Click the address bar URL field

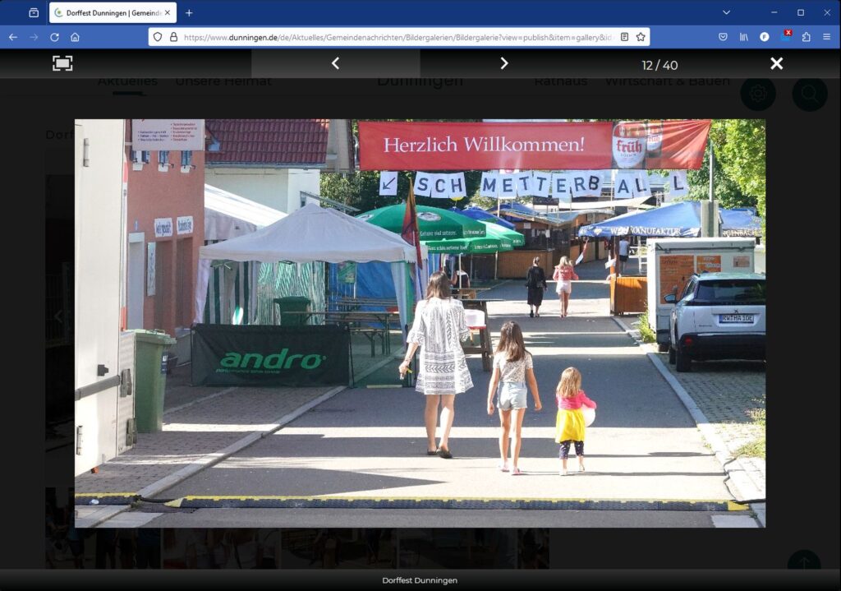pos(394,37)
